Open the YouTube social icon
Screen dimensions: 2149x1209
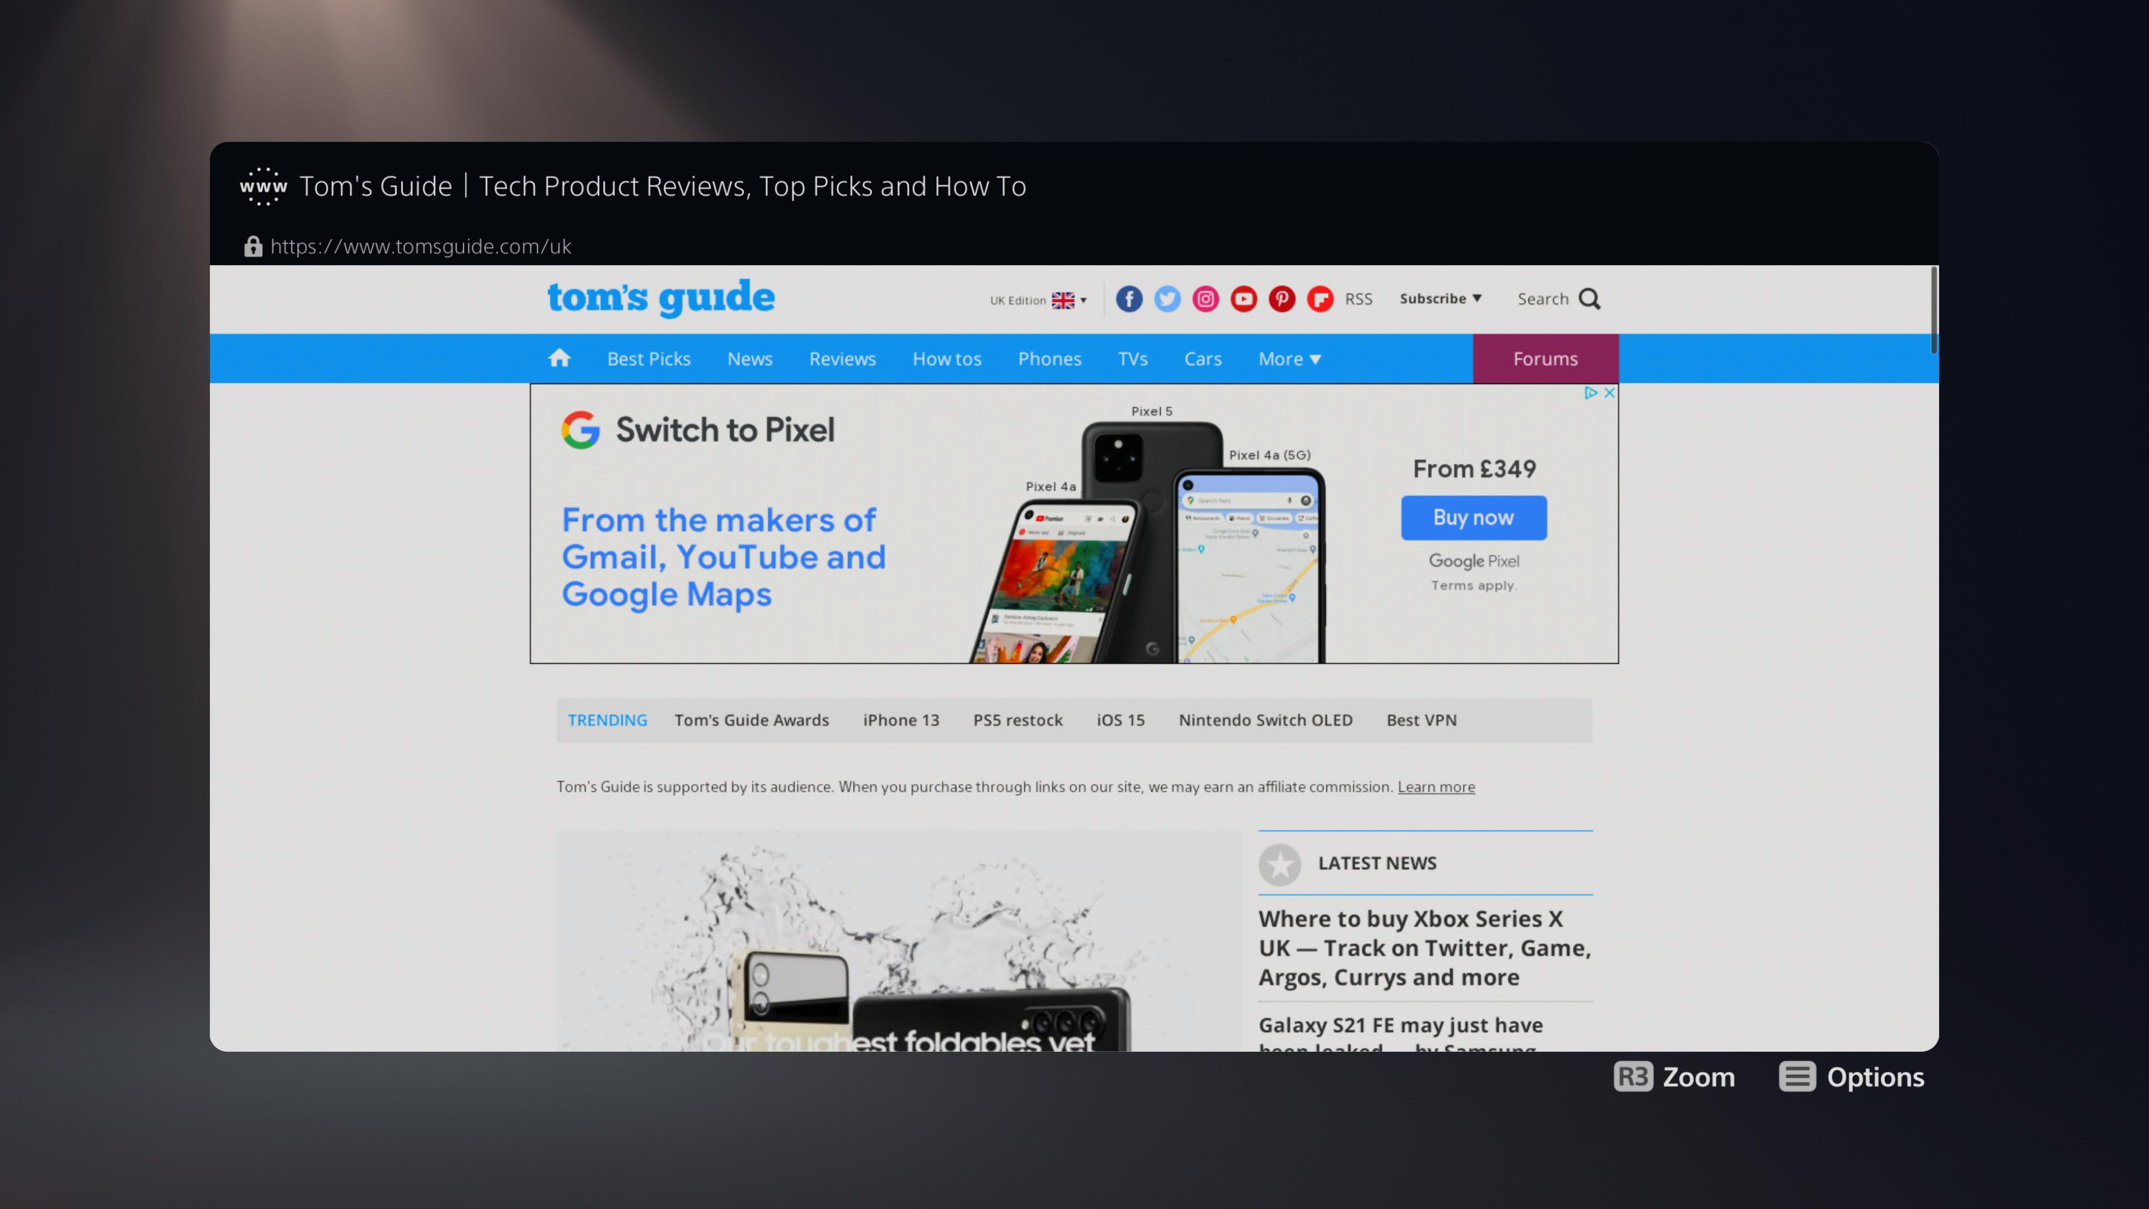(x=1244, y=299)
